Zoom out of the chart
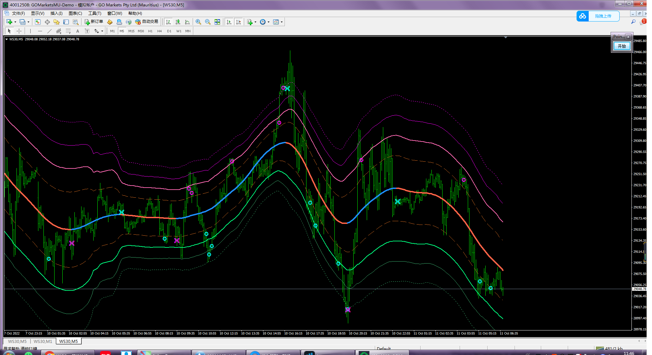This screenshot has width=652, height=355. 208,22
